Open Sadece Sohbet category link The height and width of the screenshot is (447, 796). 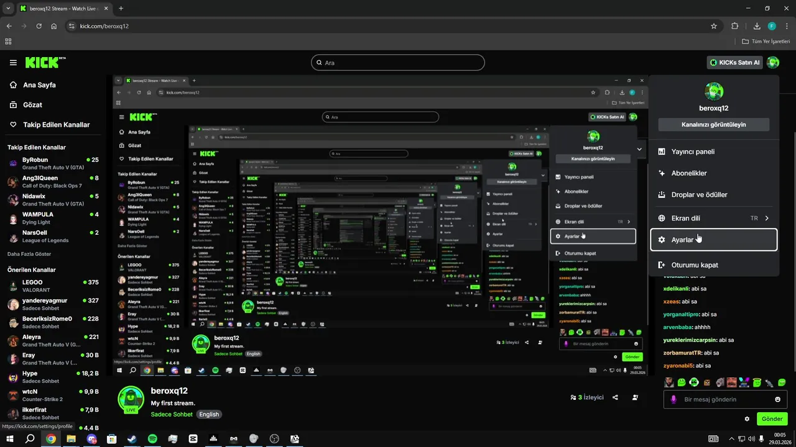tap(172, 414)
